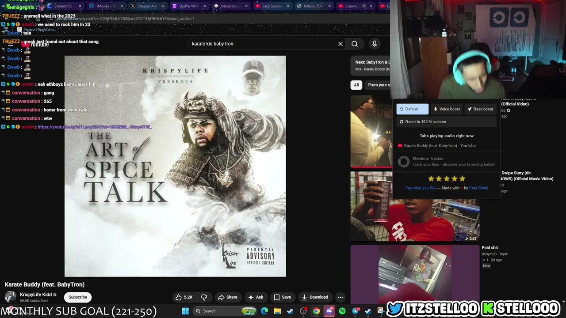Open the Ask button below the video

coord(256,297)
